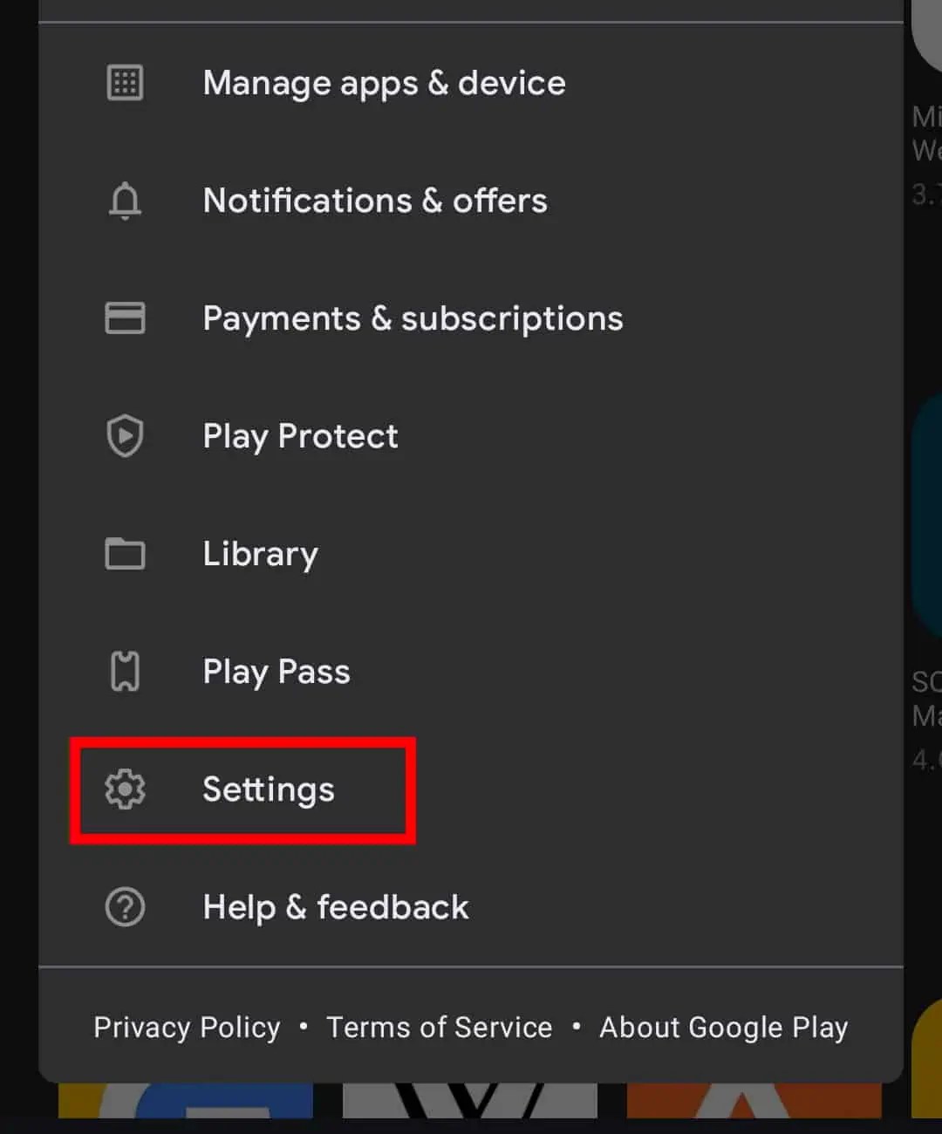Click the Help & feedback question mark icon
Screen dimensions: 942x1134
125,907
